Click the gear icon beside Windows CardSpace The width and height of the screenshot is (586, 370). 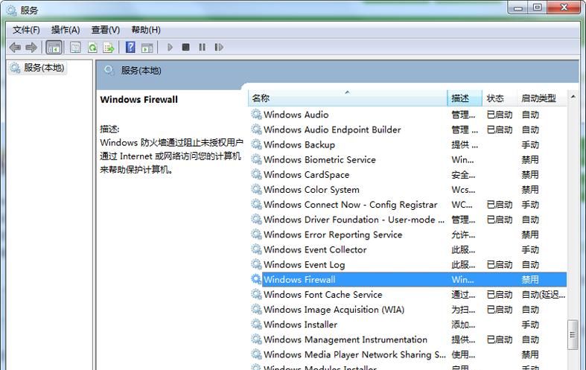256,174
